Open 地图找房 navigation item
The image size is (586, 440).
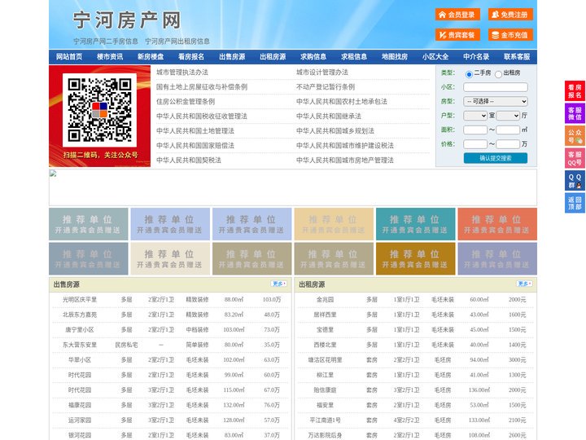(x=395, y=57)
